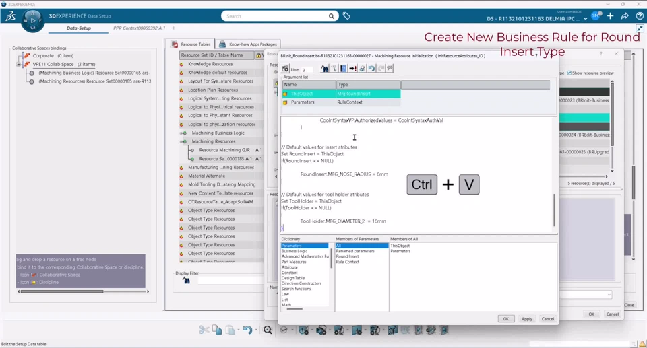Open the compass in the top-left corner
This screenshot has height=348, width=647.
[x=32, y=20]
